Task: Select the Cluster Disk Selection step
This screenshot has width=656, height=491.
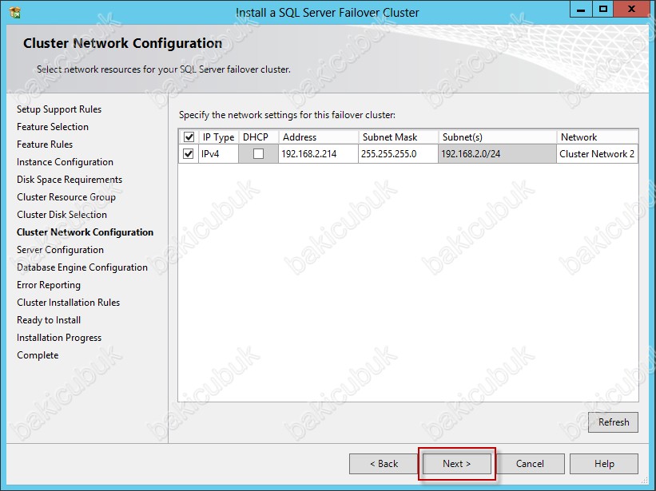Action: tap(62, 215)
